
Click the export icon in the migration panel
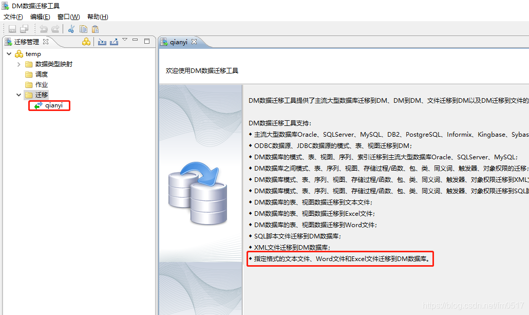pyautogui.click(x=114, y=42)
